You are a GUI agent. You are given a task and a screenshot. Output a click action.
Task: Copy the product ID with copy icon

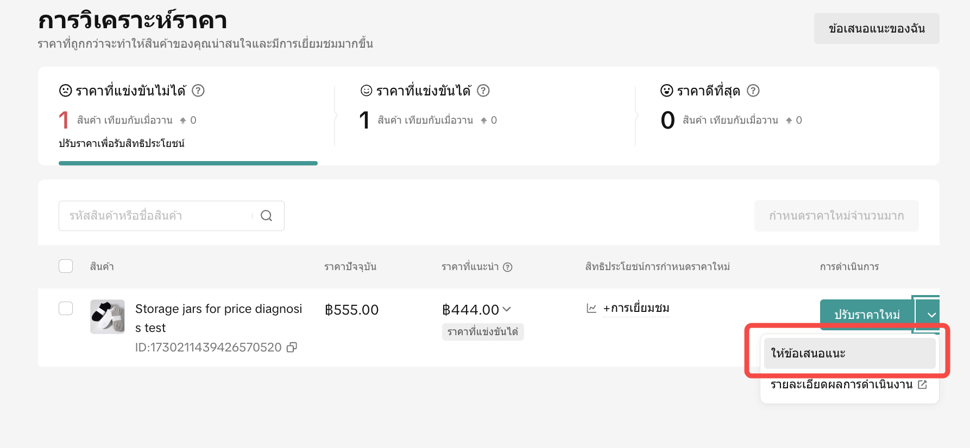(x=292, y=347)
